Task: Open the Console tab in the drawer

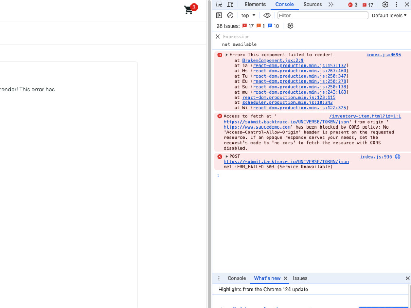Action: point(237,278)
